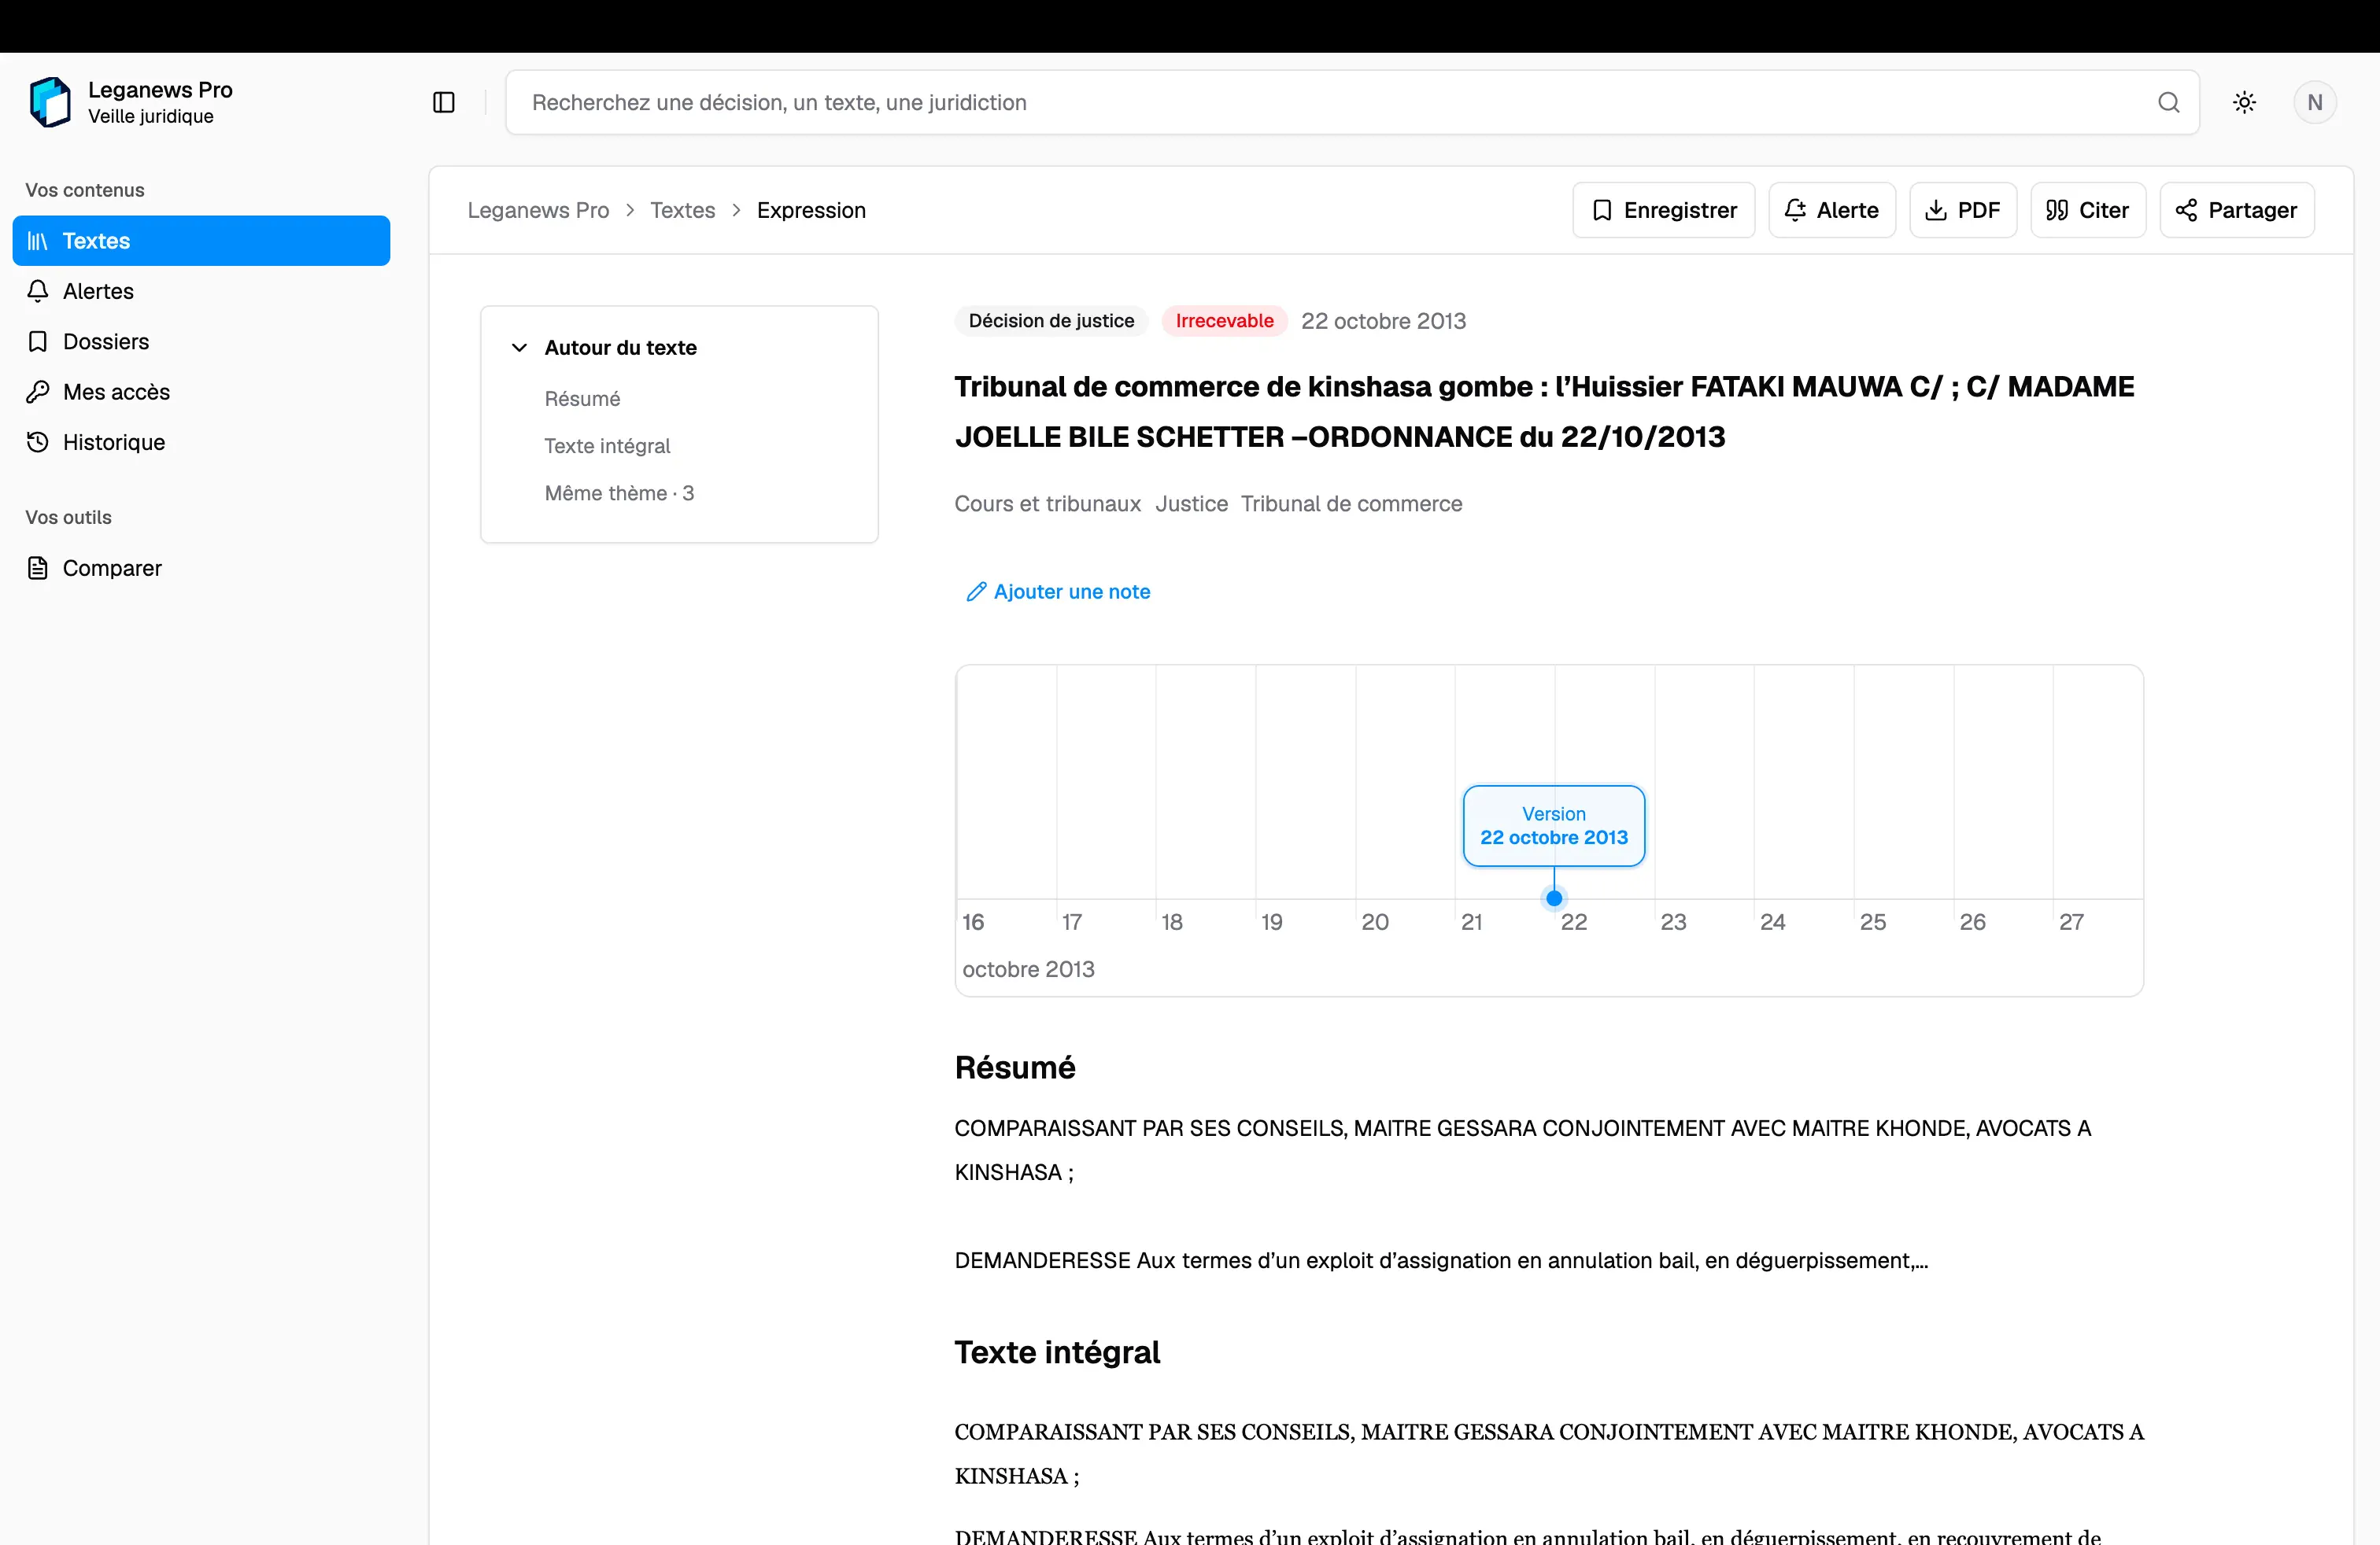
Task: Click the Textes breadcrumb link
Action: [x=683, y=210]
